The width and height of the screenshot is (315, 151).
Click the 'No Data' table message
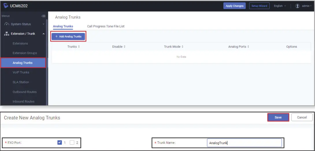point(181,57)
